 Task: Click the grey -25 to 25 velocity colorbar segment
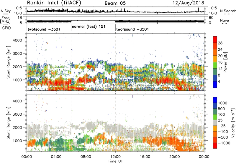[215, 123]
